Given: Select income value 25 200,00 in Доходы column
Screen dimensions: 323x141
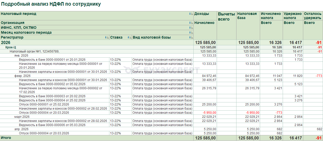Looking at the screenshot, I should pos(209,104).
